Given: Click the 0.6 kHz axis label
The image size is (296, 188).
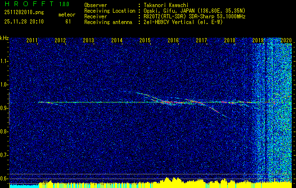Looking at the screenshot, I should pos(4,179).
